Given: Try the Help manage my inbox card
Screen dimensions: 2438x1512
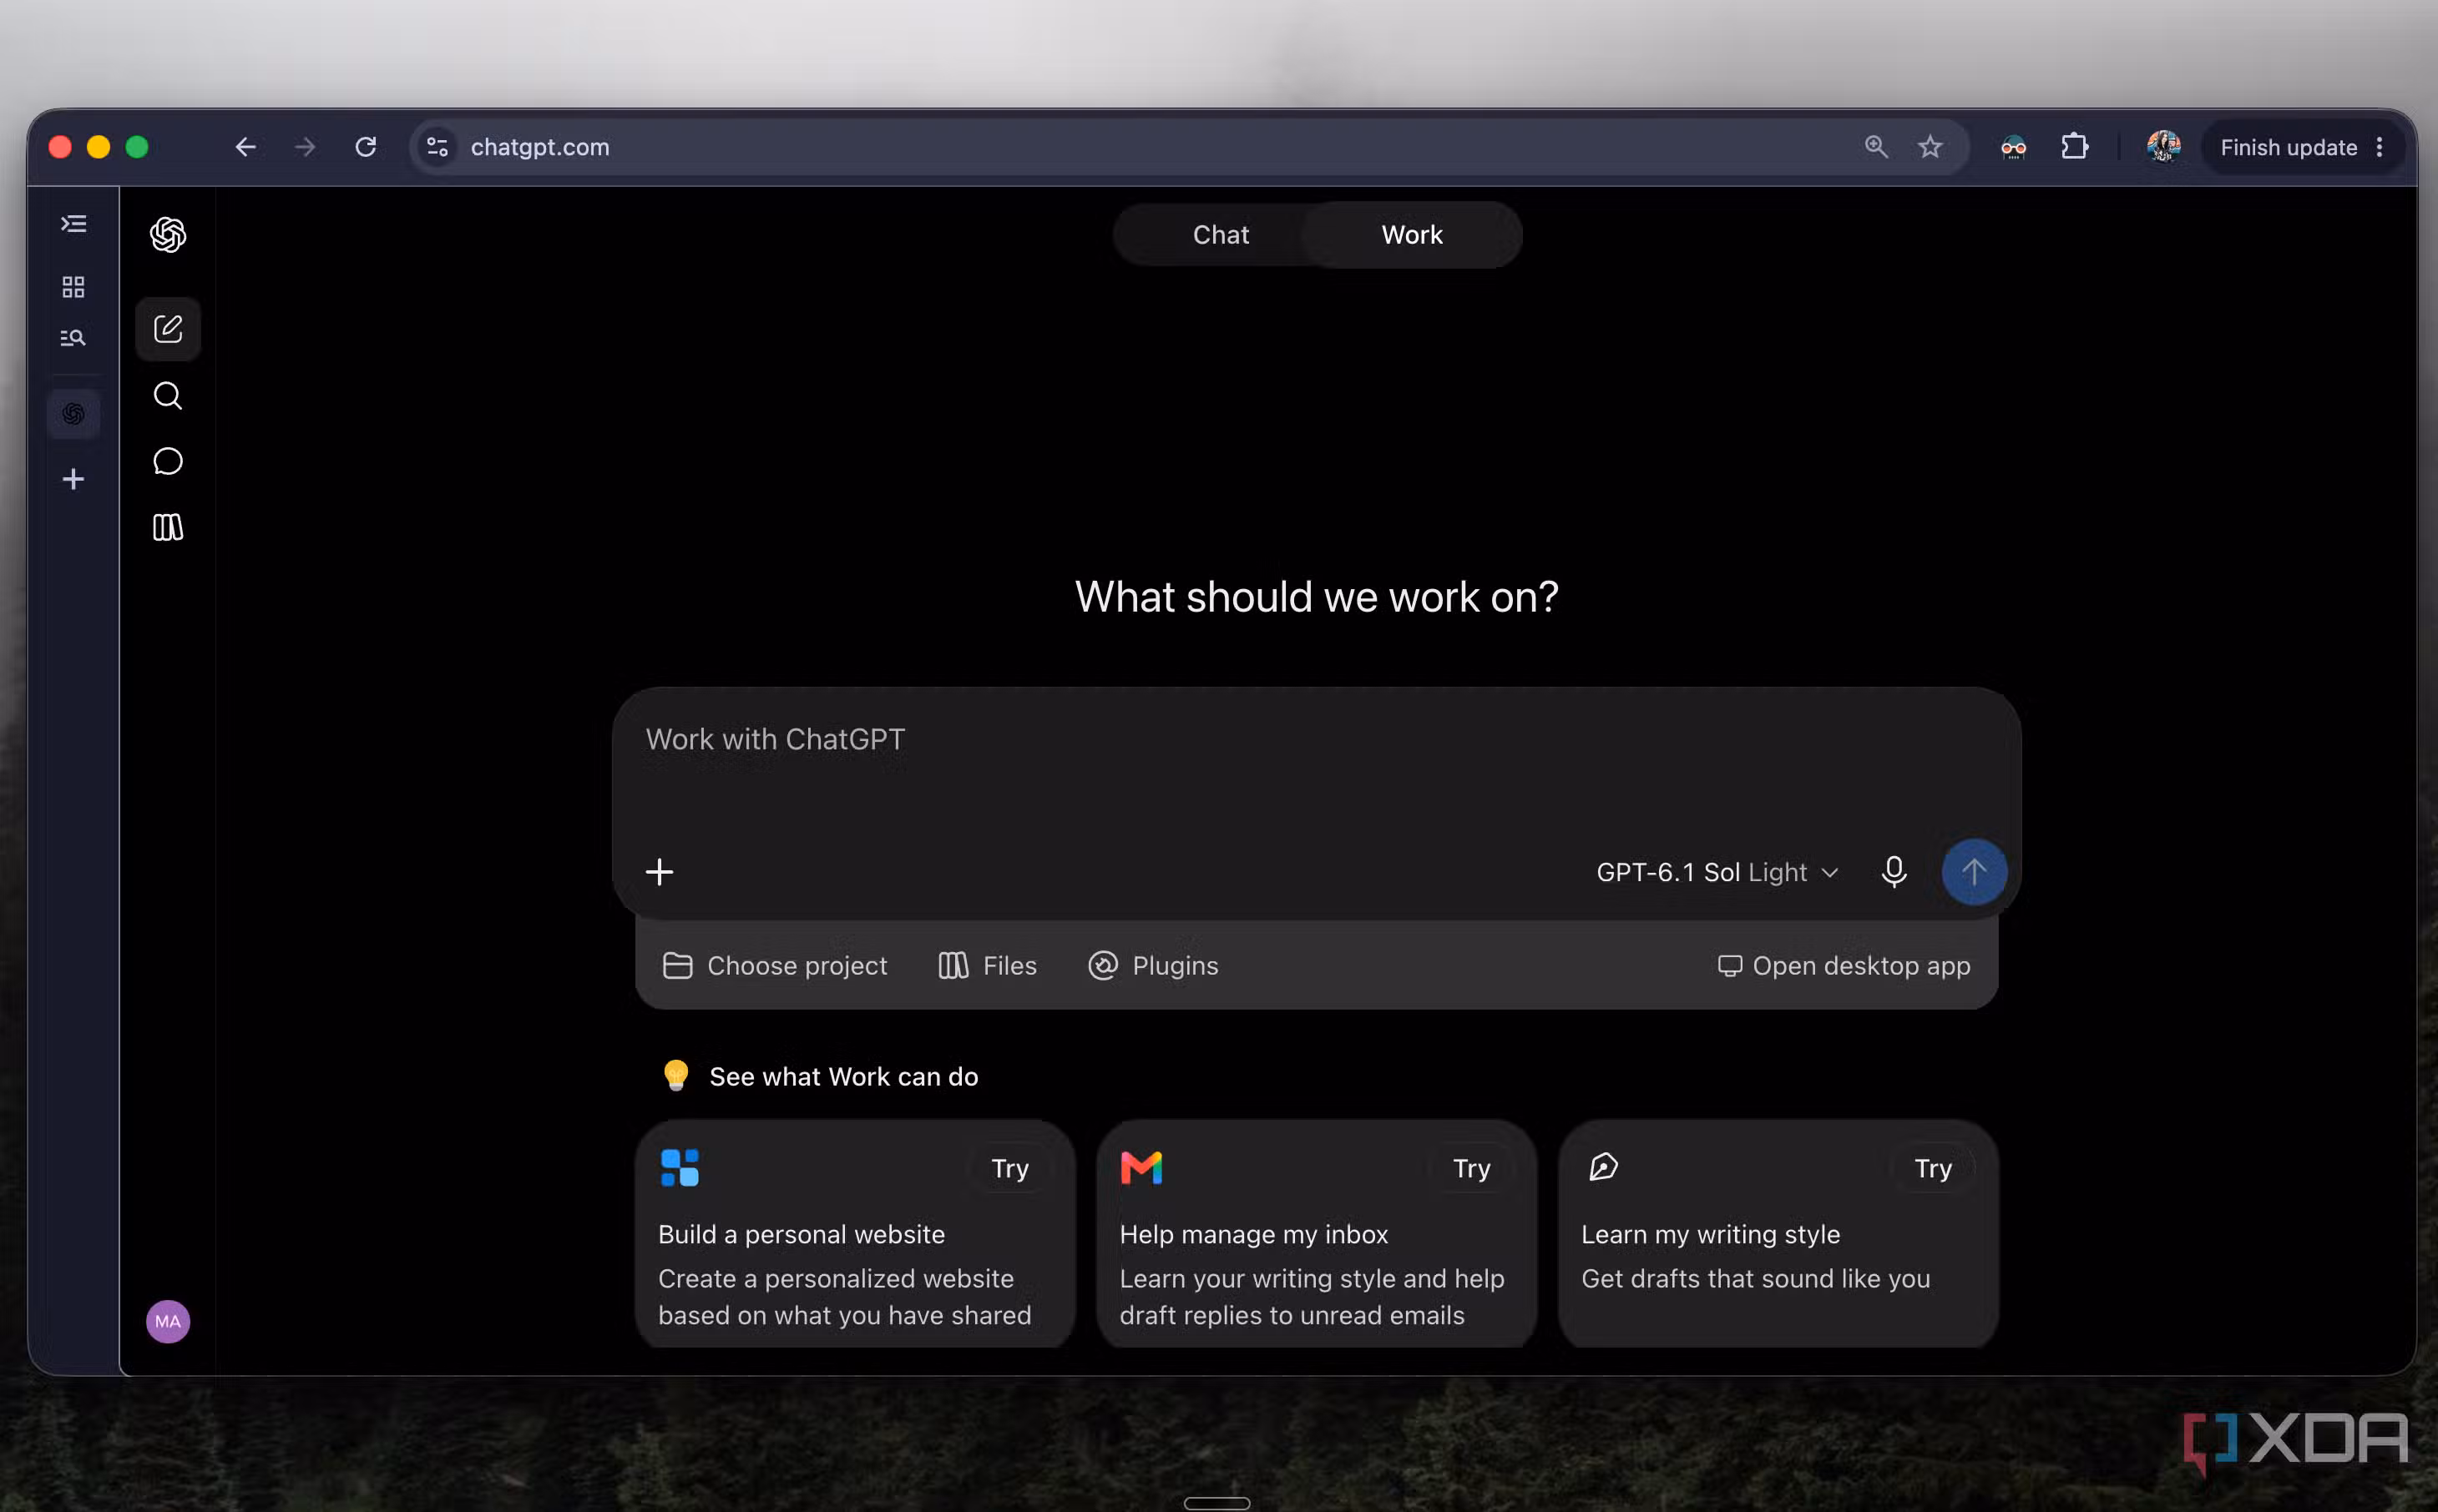Looking at the screenshot, I should pyautogui.click(x=1470, y=1168).
